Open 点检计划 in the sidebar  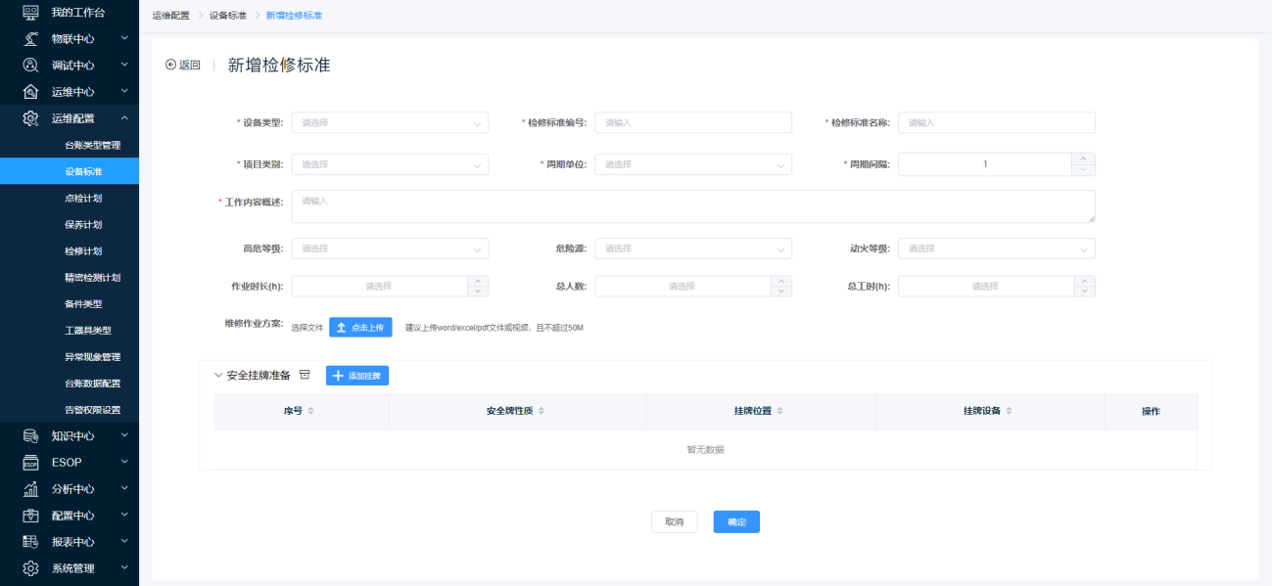pyautogui.click(x=83, y=199)
